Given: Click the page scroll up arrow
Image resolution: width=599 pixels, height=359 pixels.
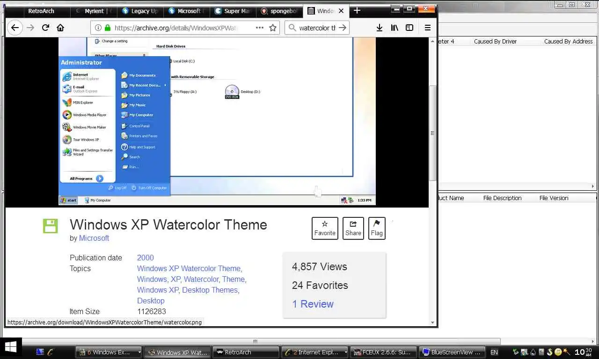Looking at the screenshot, I should [433, 41].
